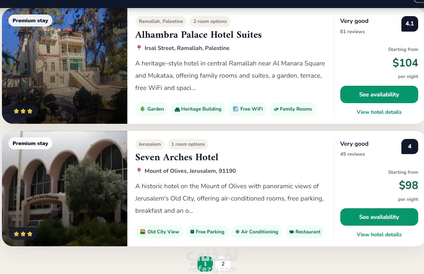This screenshot has height=274, width=424.
Task: Click the Garden tree icon
Action: pyautogui.click(x=143, y=109)
